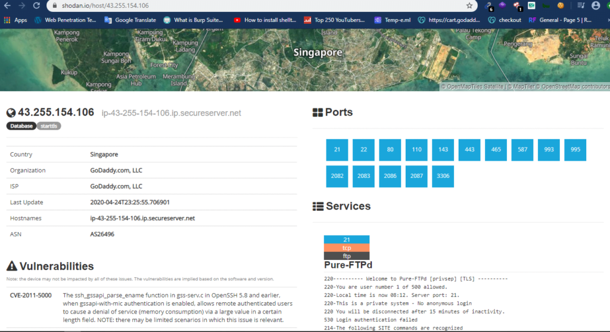The height and width of the screenshot is (332, 610).
Task: Click the Ports heading
Action: click(339, 112)
